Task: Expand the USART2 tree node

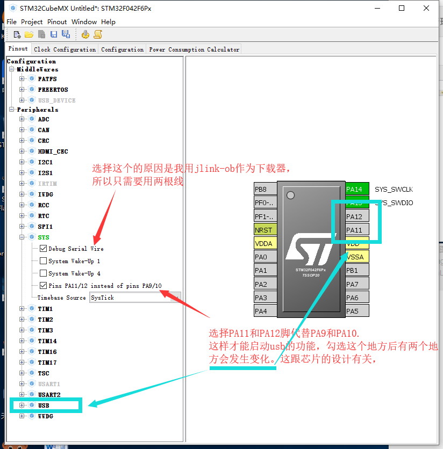Action: click(22, 394)
